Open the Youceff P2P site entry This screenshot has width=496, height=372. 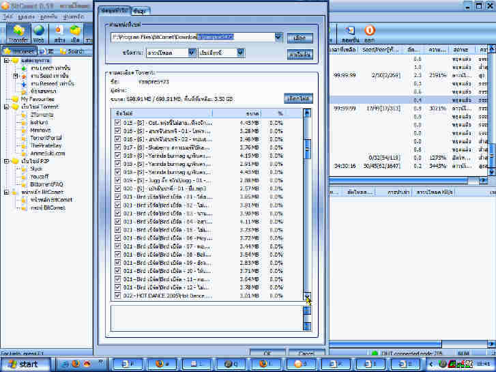[x=35, y=177]
